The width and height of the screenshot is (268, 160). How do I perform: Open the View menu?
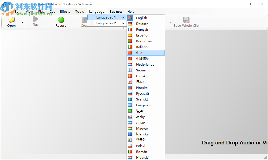pyautogui.click(x=29, y=12)
